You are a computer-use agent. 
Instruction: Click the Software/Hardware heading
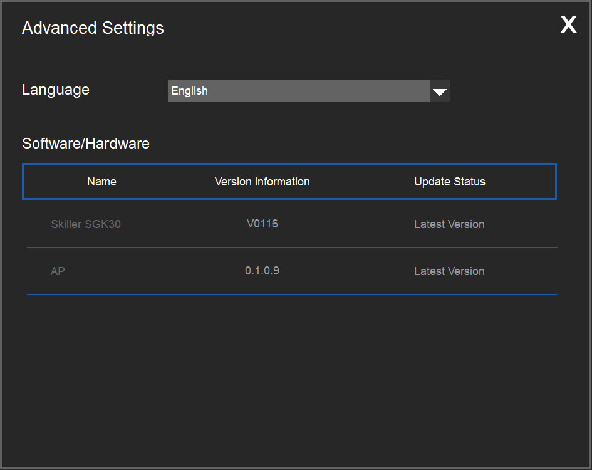click(86, 144)
